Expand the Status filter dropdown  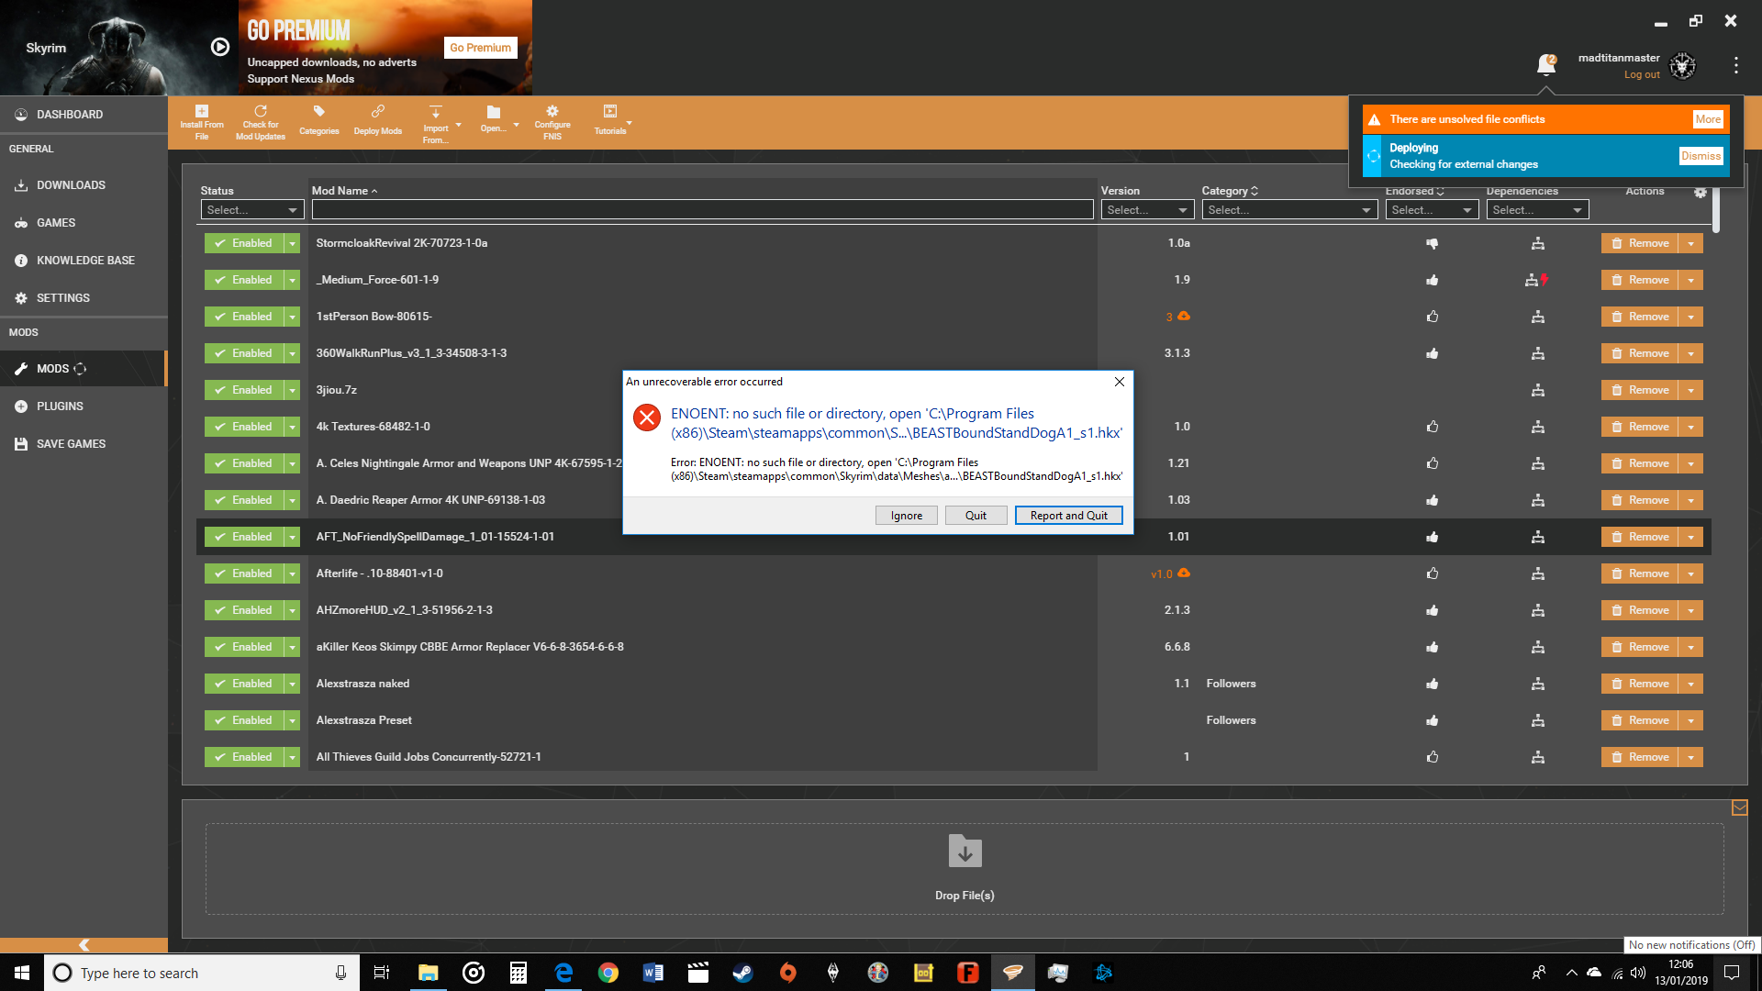[x=250, y=209]
